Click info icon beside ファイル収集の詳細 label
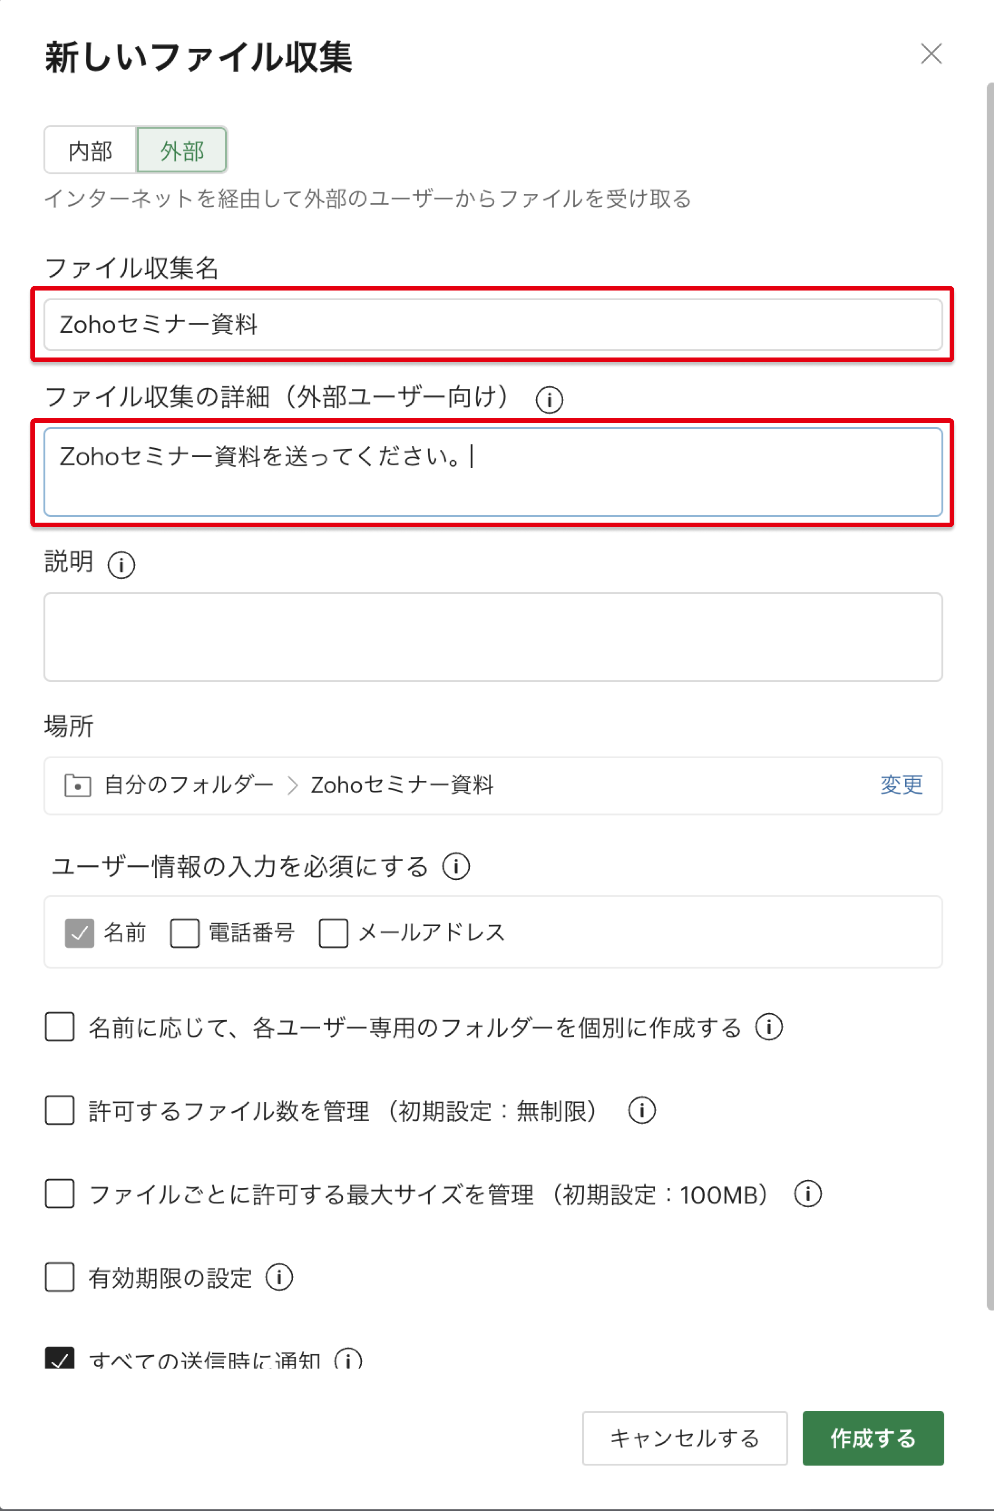This screenshot has height=1511, width=994. 549,400
